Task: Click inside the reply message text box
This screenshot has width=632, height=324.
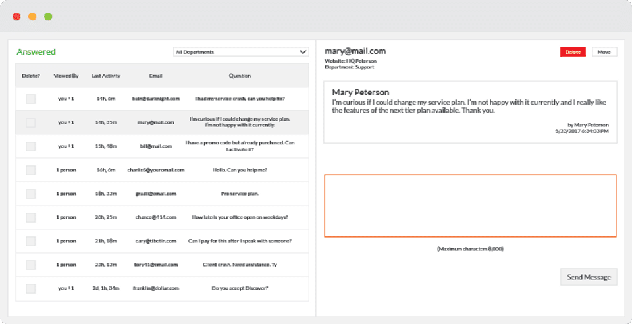Action: click(x=470, y=205)
